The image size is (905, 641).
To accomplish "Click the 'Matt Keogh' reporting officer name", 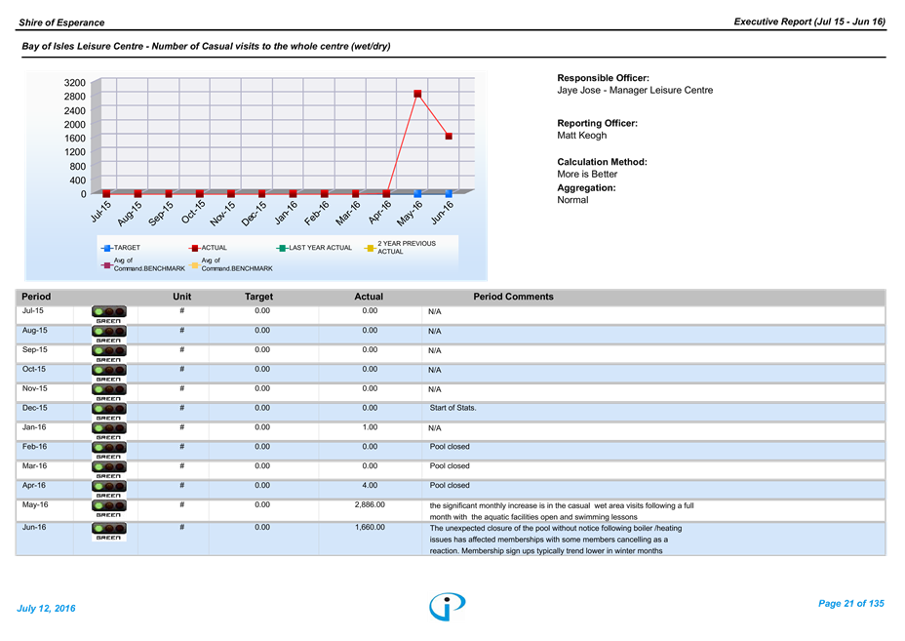I will [x=582, y=136].
